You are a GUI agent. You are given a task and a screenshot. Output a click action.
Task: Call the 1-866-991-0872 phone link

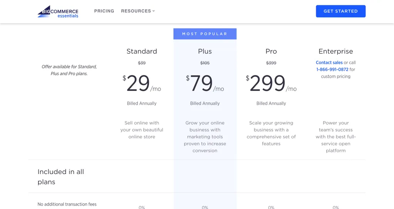coord(332,69)
